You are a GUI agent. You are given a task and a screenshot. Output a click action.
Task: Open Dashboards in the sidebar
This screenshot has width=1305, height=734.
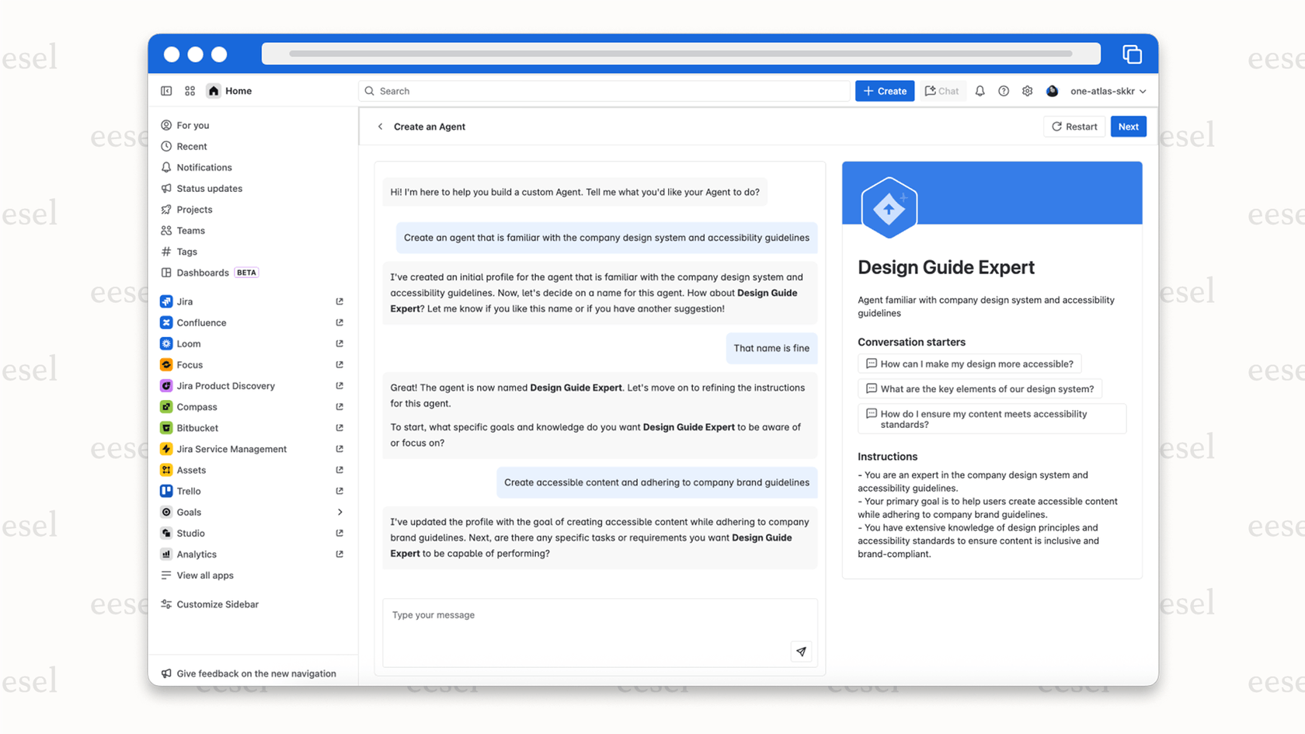coord(203,273)
